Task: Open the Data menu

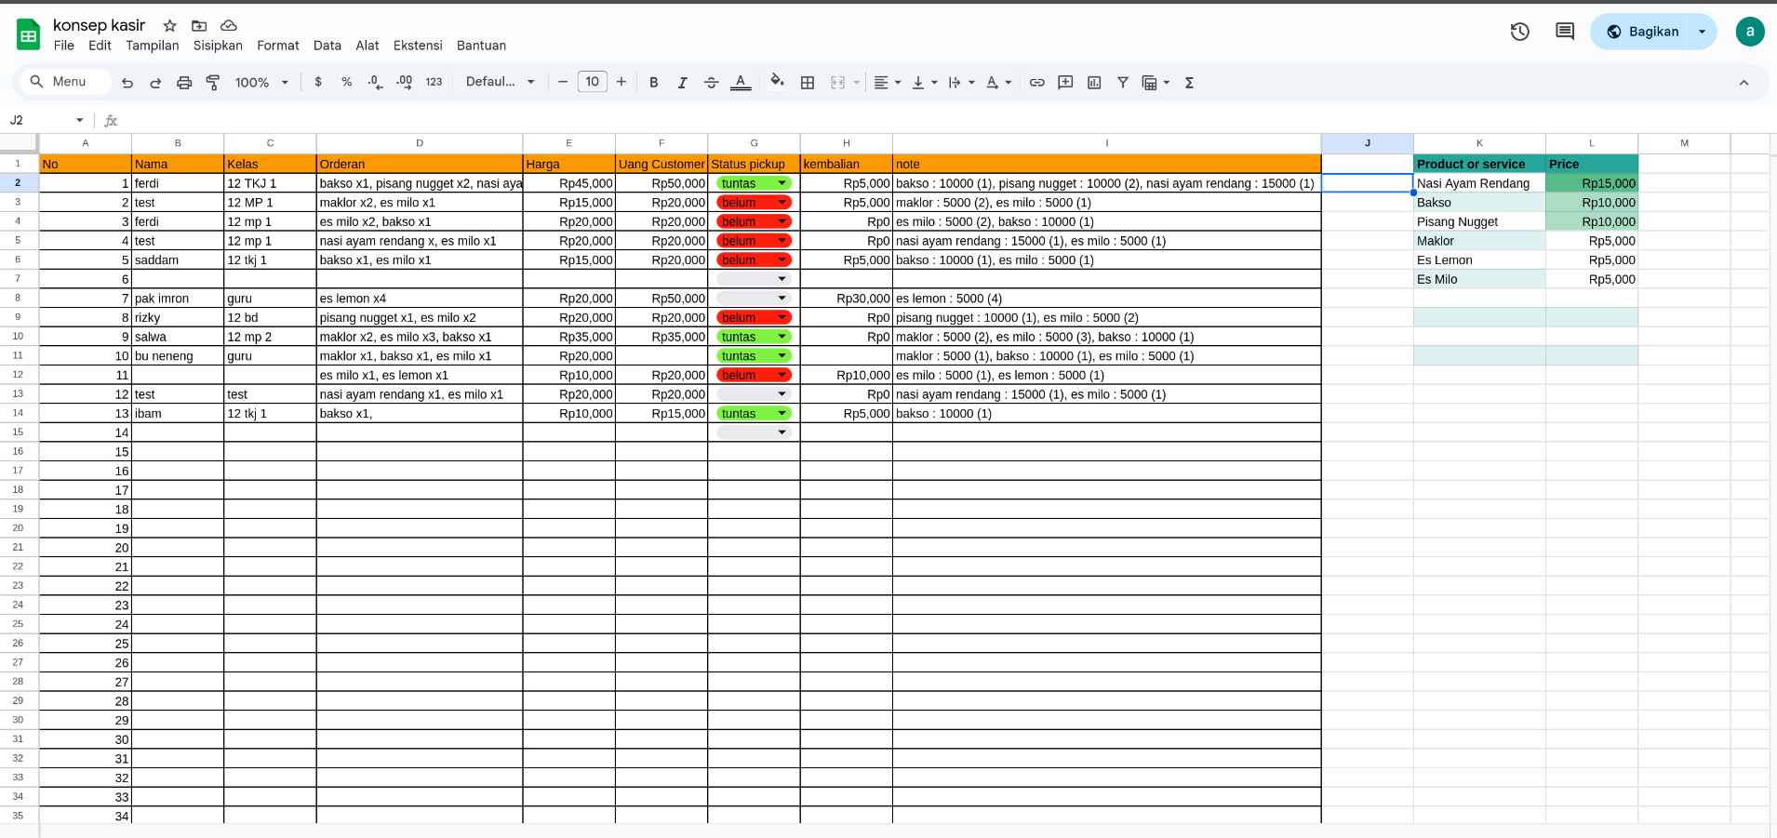Action: tap(327, 46)
